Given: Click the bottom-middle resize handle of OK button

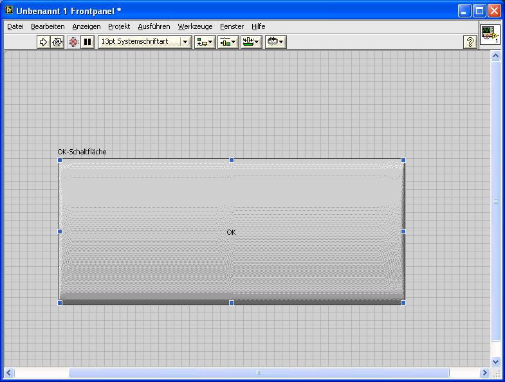Looking at the screenshot, I should pos(232,303).
